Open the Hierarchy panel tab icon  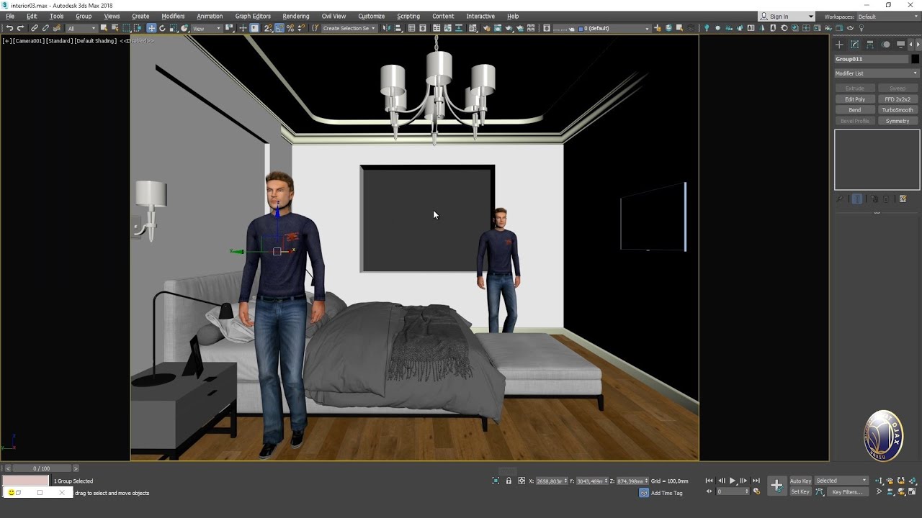(x=870, y=44)
